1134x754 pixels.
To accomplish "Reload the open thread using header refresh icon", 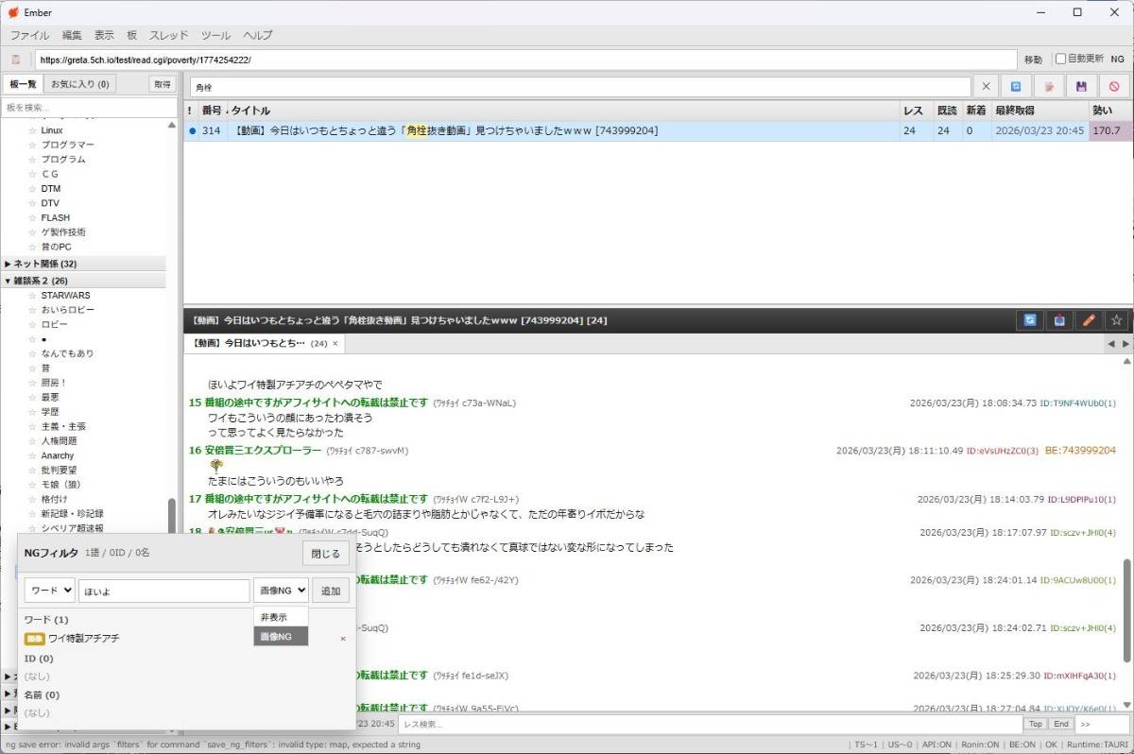I will tap(1029, 320).
